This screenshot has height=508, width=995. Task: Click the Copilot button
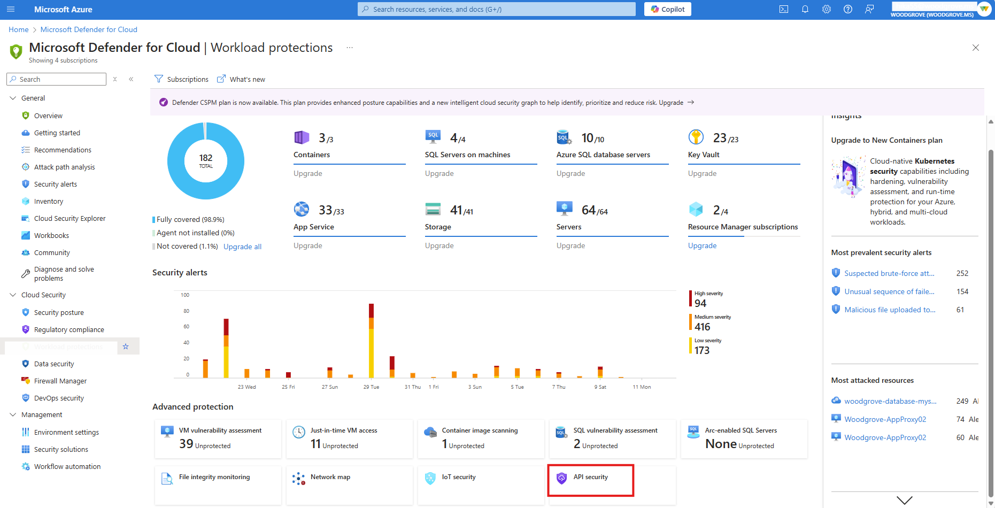(x=667, y=9)
